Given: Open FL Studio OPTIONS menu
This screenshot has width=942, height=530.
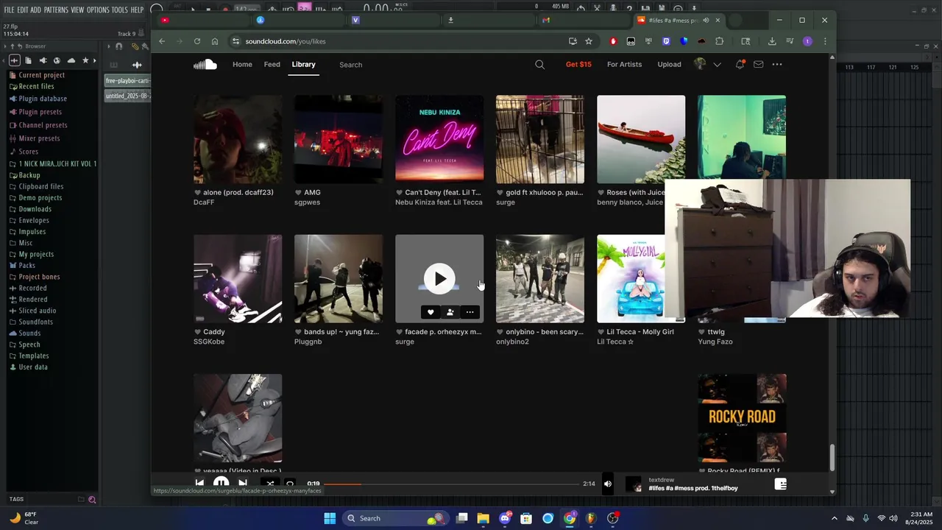Looking at the screenshot, I should coord(98,10).
